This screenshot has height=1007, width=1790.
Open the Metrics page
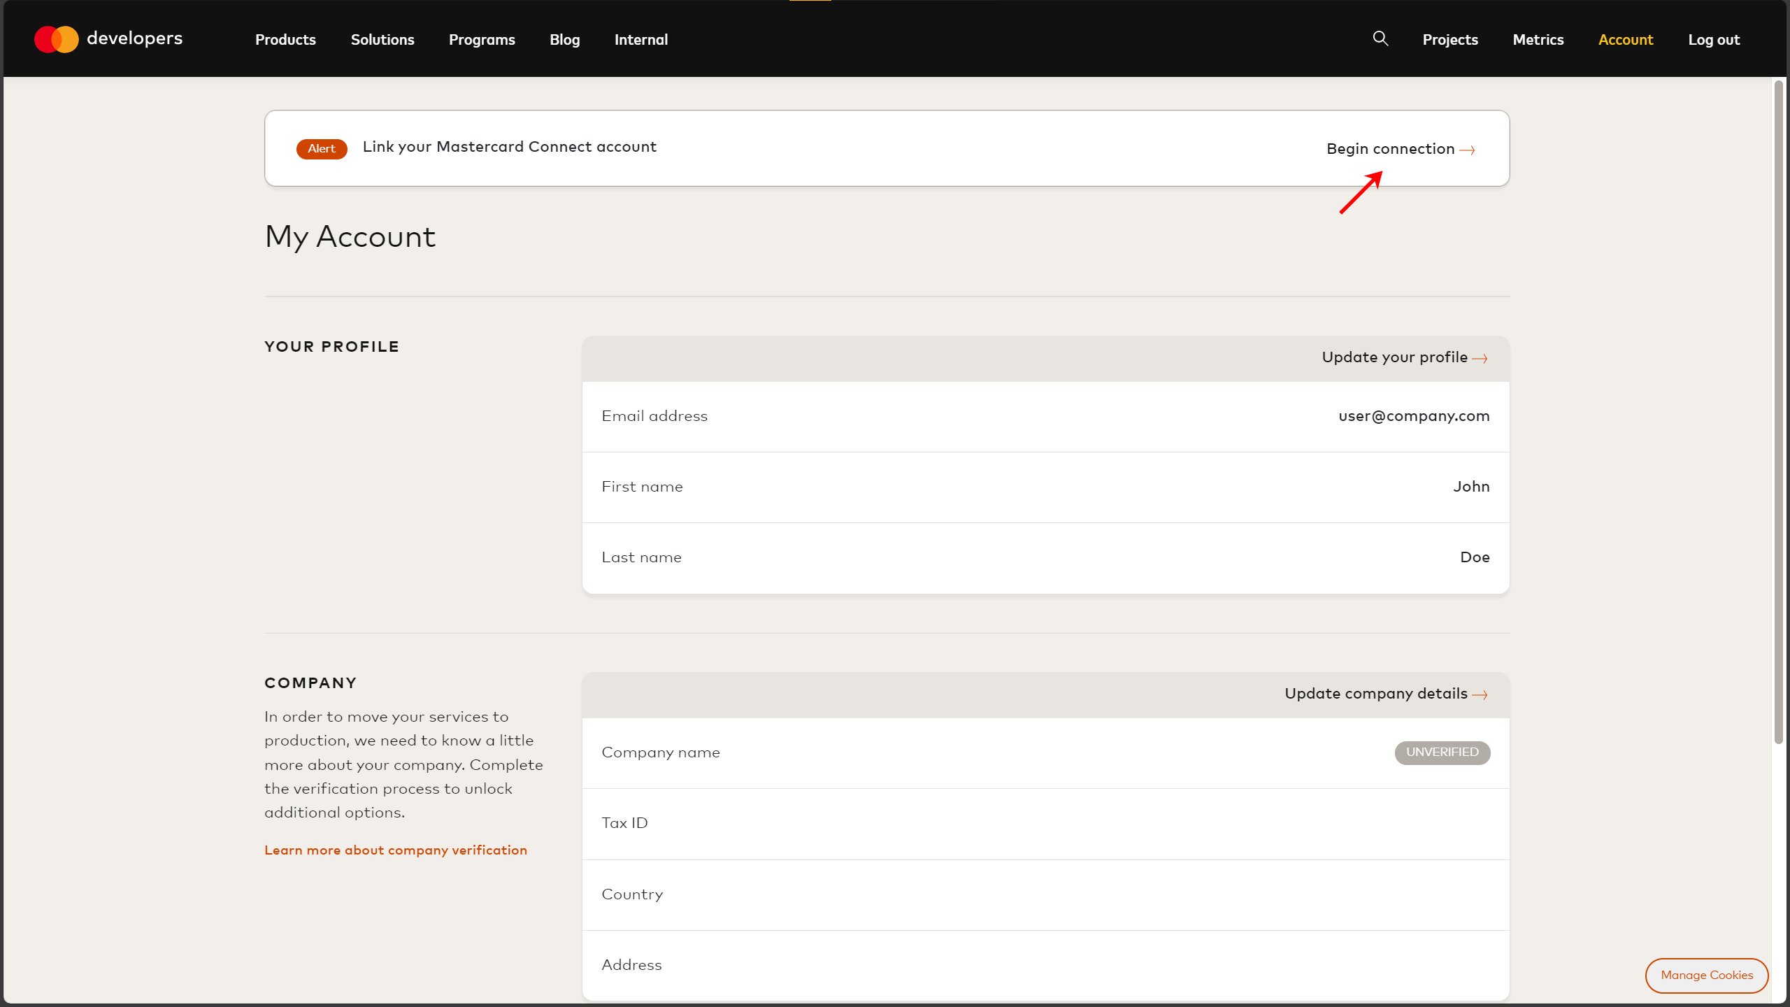1538,40
